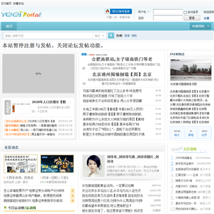
Task: Open the bold 2028年人口负增长 article title
Action: coord(49,102)
